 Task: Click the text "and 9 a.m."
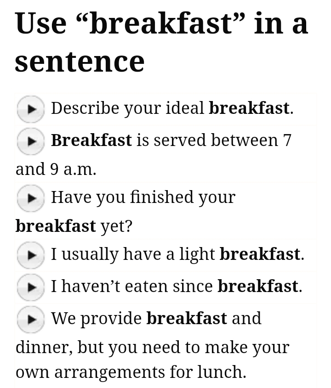[x=56, y=169]
